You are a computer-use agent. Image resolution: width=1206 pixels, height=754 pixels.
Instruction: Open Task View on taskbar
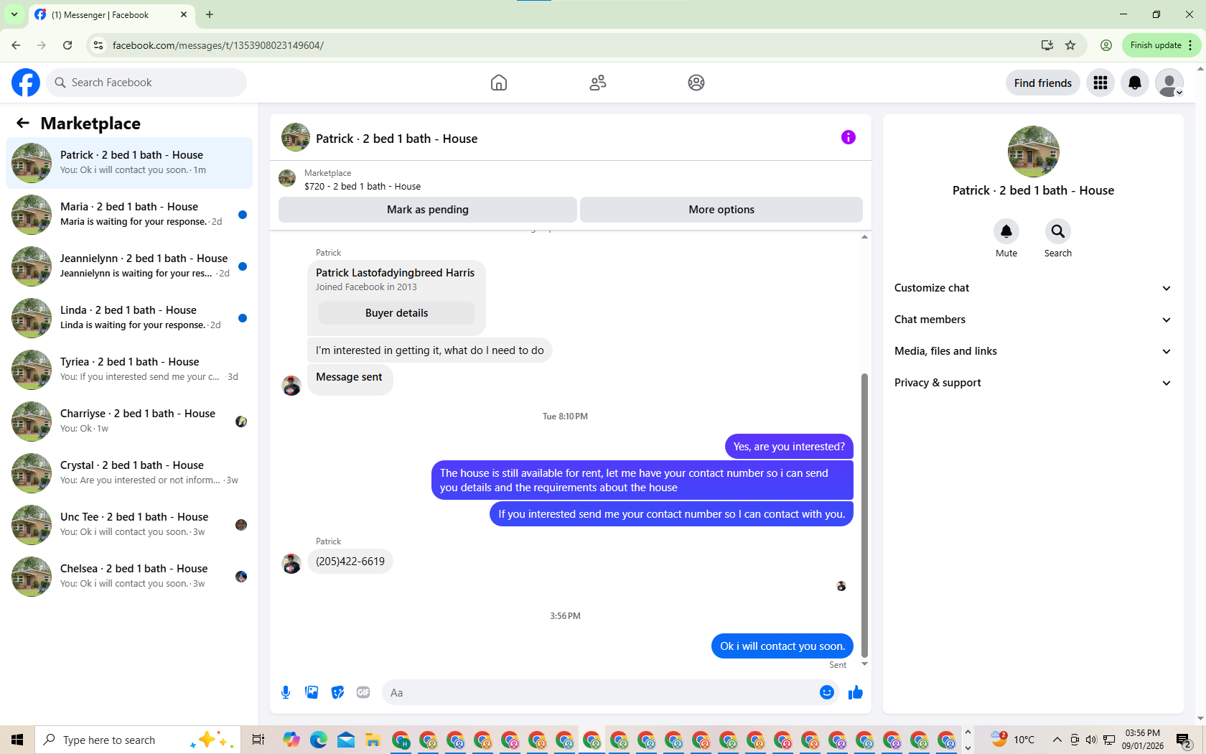(258, 740)
